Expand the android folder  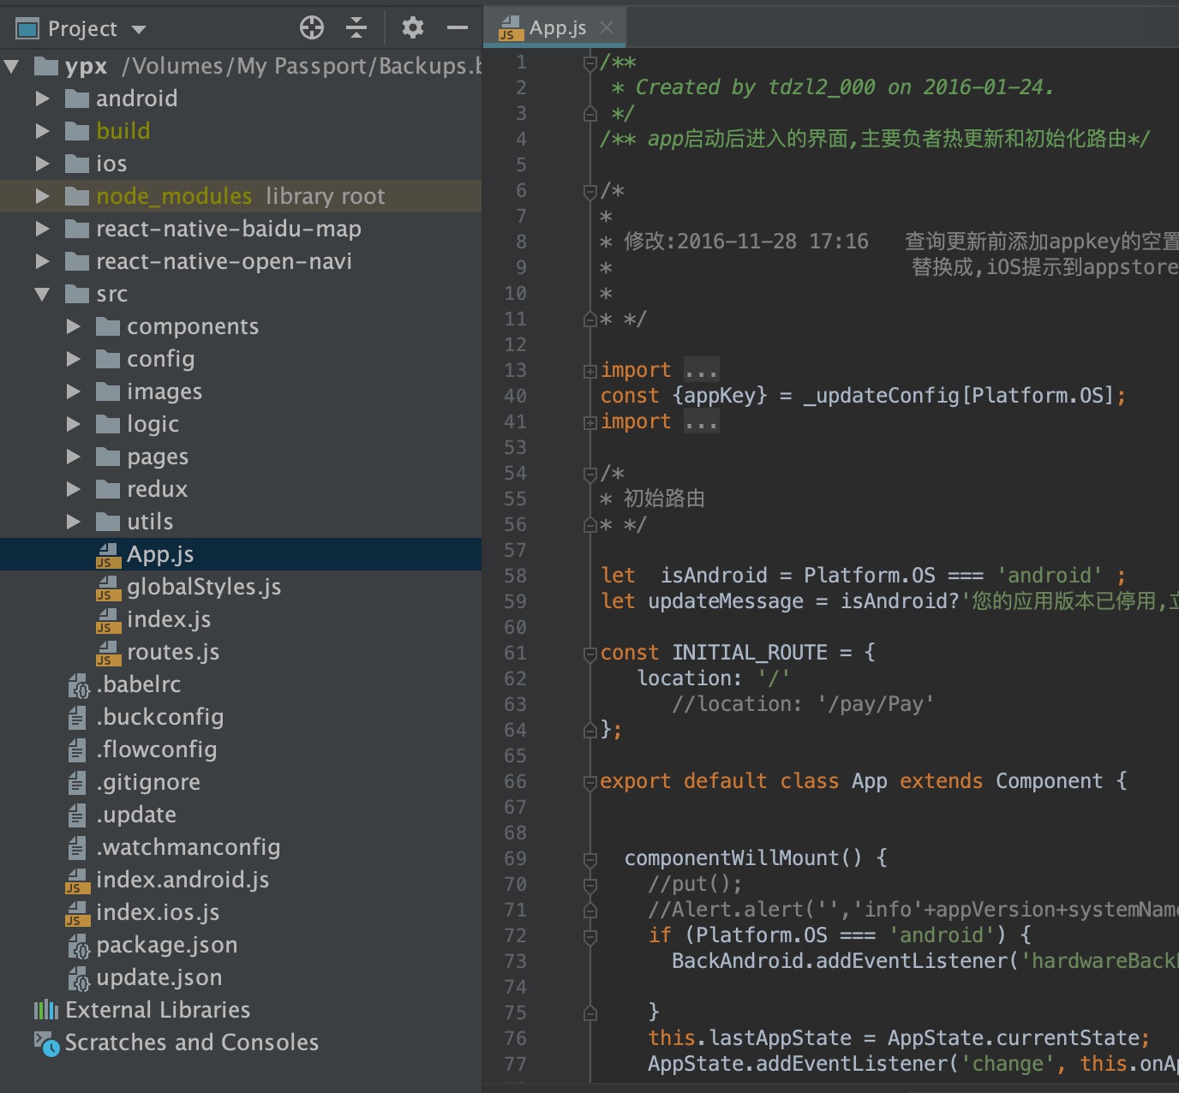(x=42, y=99)
